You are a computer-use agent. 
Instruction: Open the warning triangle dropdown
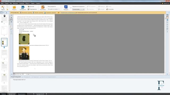point(59,13)
